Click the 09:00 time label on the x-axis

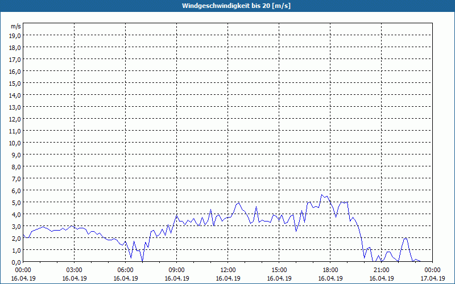pyautogui.click(x=177, y=270)
